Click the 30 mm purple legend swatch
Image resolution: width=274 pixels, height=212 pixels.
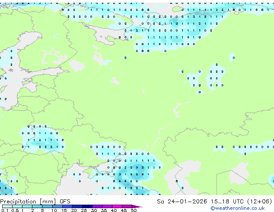click(97, 206)
